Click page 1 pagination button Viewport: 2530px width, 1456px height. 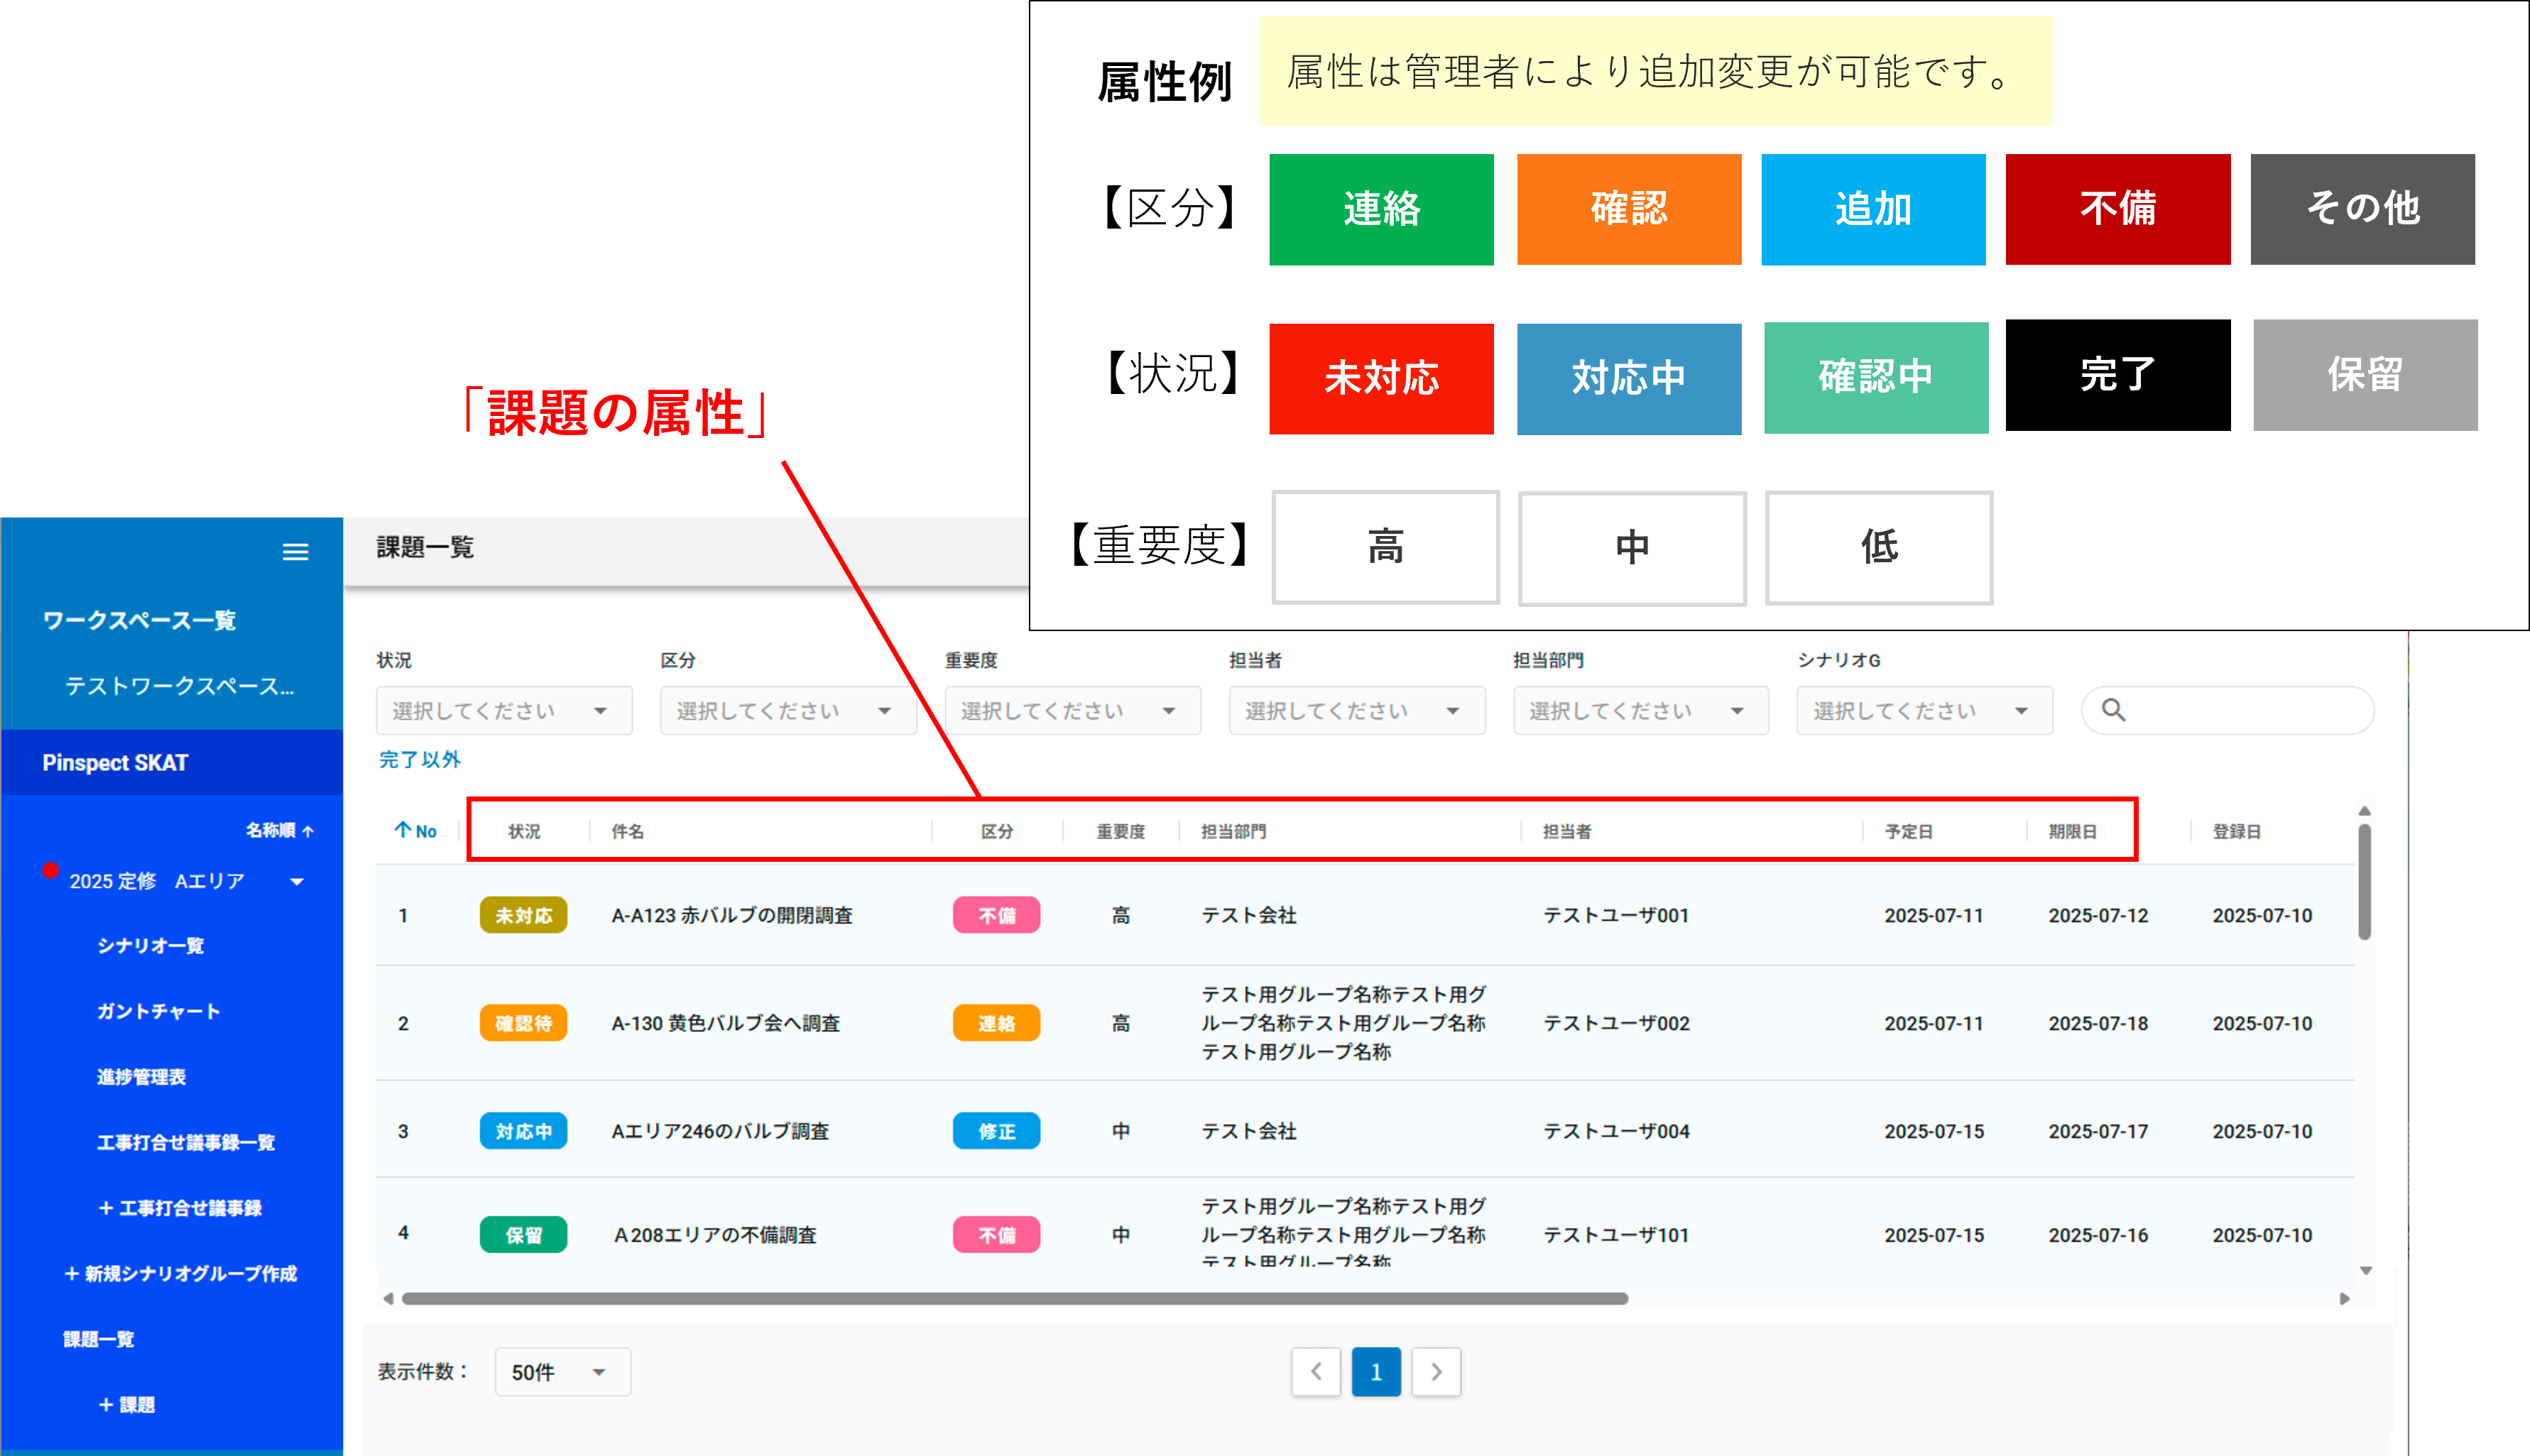tap(1376, 1372)
